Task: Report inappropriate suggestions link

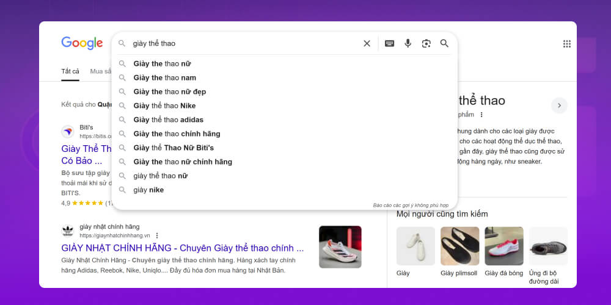Action: click(x=411, y=205)
